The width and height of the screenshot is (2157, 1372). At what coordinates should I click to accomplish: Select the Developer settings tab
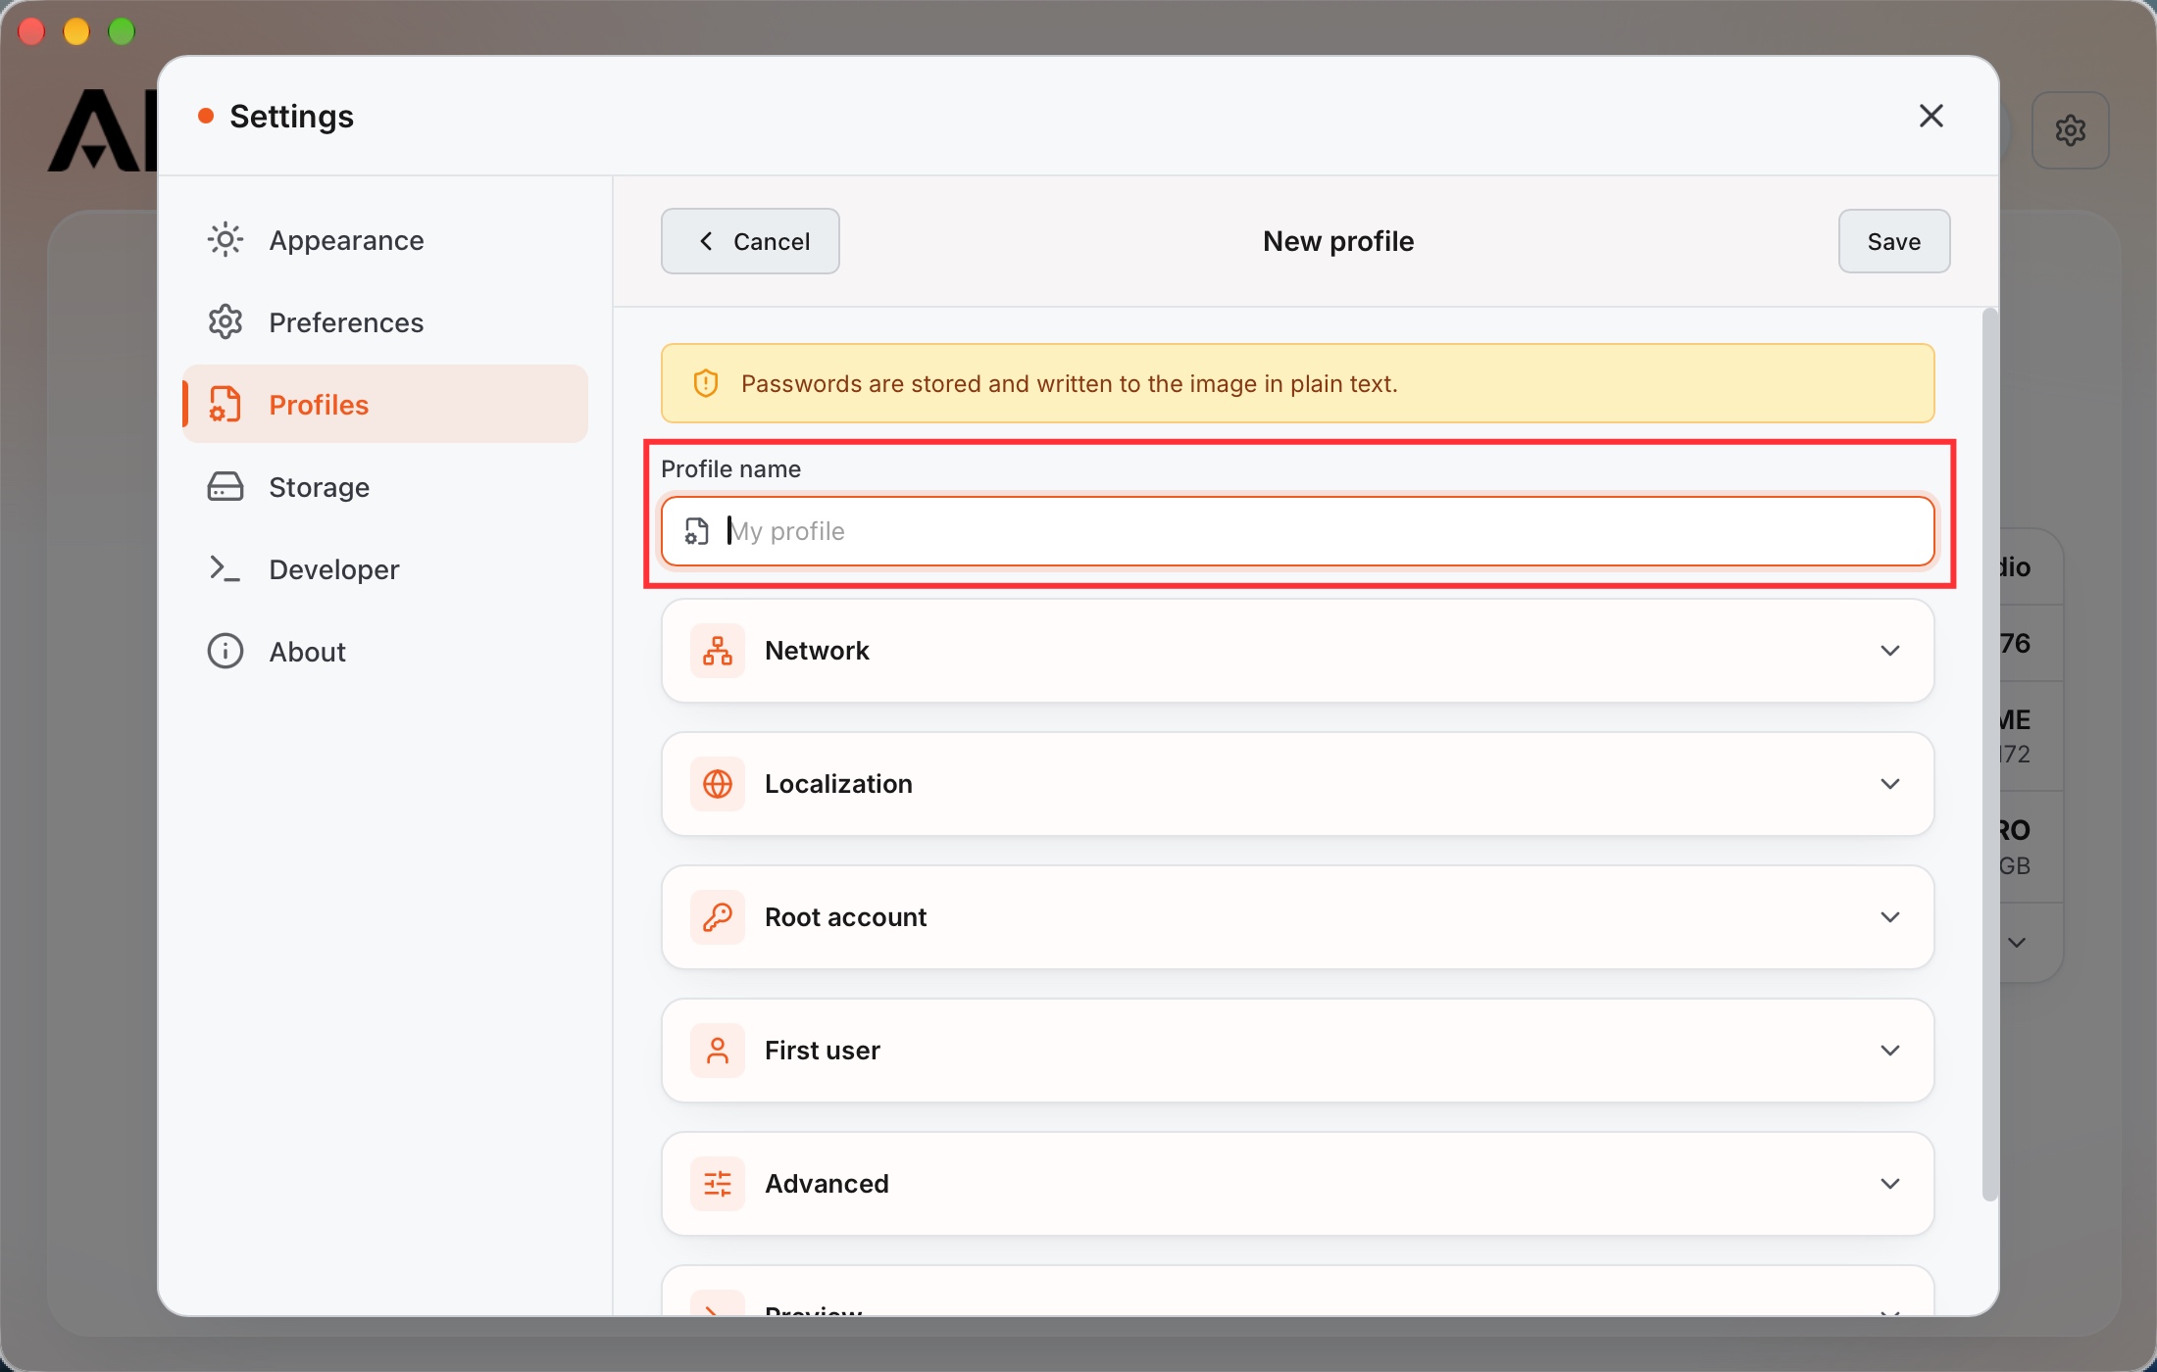pyautogui.click(x=384, y=569)
